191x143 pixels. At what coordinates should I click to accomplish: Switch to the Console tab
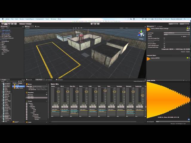(x=29, y=80)
